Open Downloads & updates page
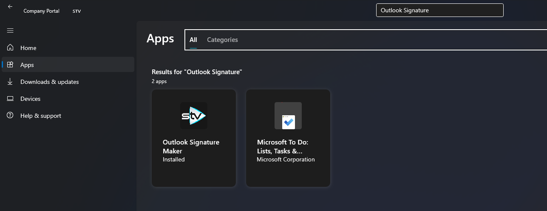 68,82
